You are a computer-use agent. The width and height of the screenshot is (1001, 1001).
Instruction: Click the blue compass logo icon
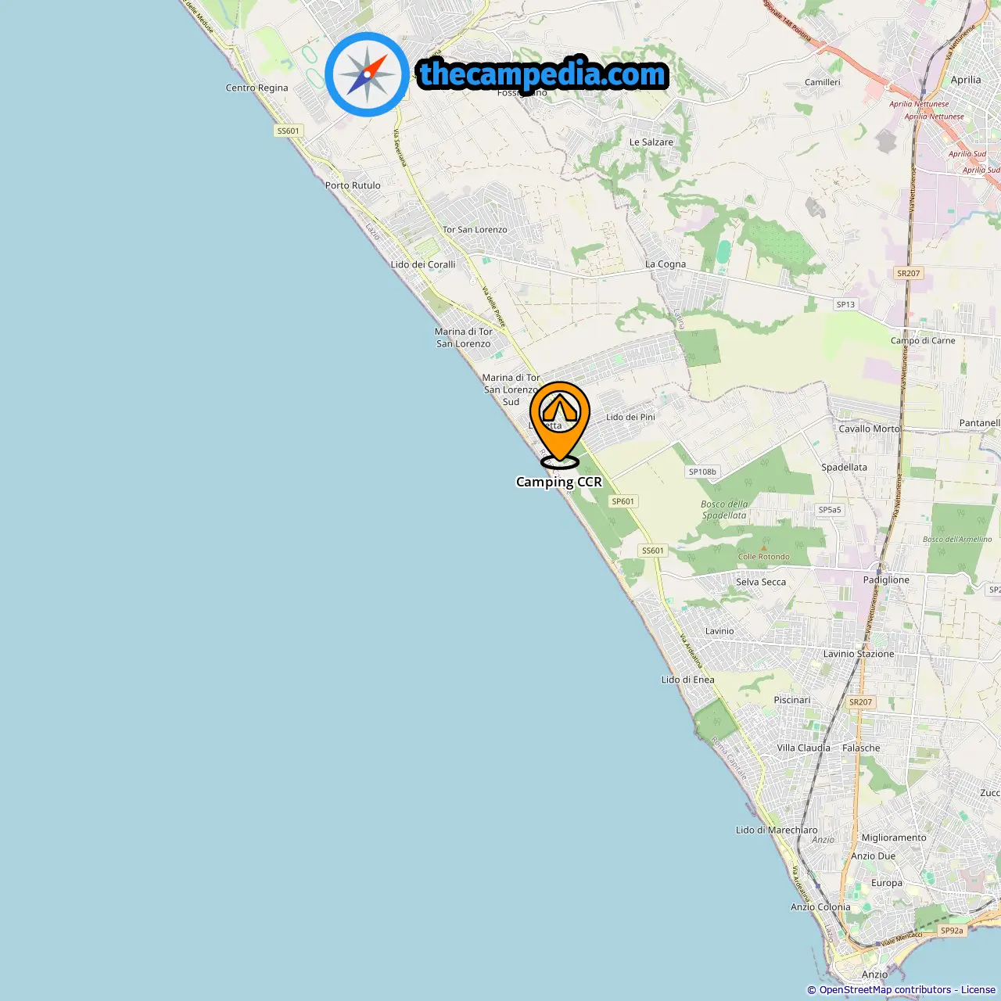pos(367,74)
